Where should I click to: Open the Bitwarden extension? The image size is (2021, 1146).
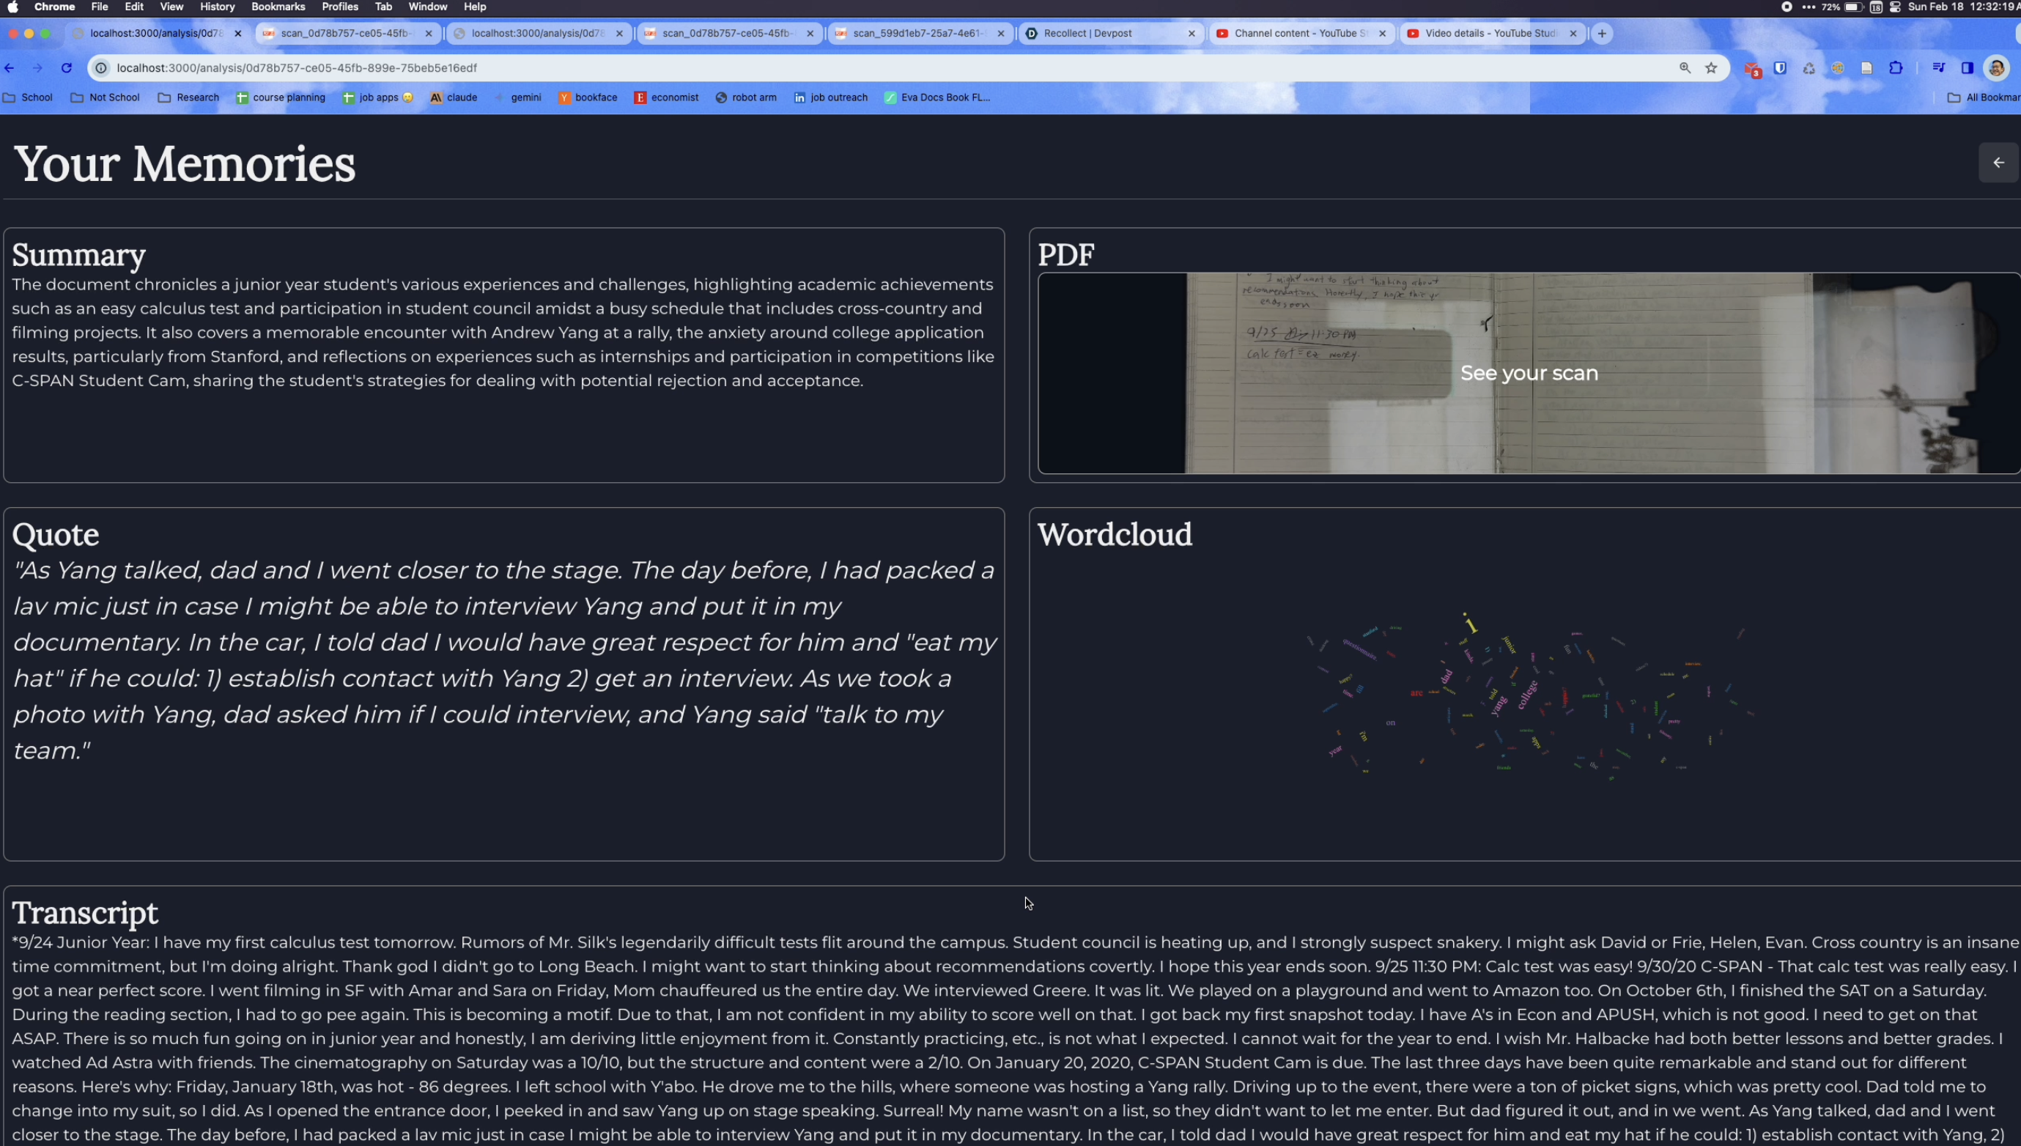(1779, 68)
